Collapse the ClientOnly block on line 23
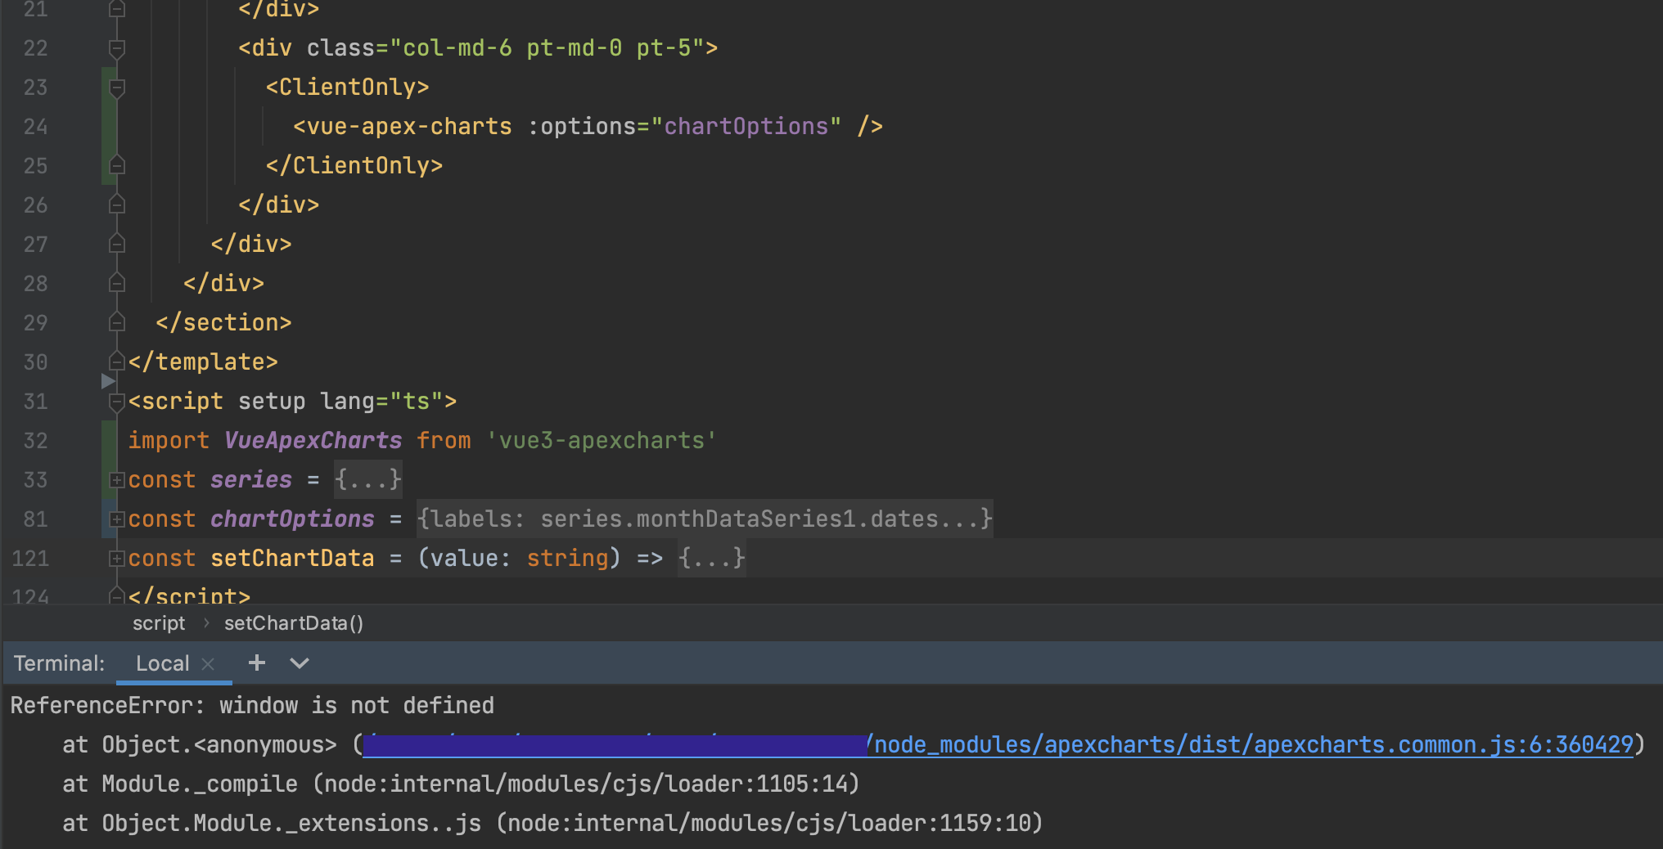 [x=117, y=88]
